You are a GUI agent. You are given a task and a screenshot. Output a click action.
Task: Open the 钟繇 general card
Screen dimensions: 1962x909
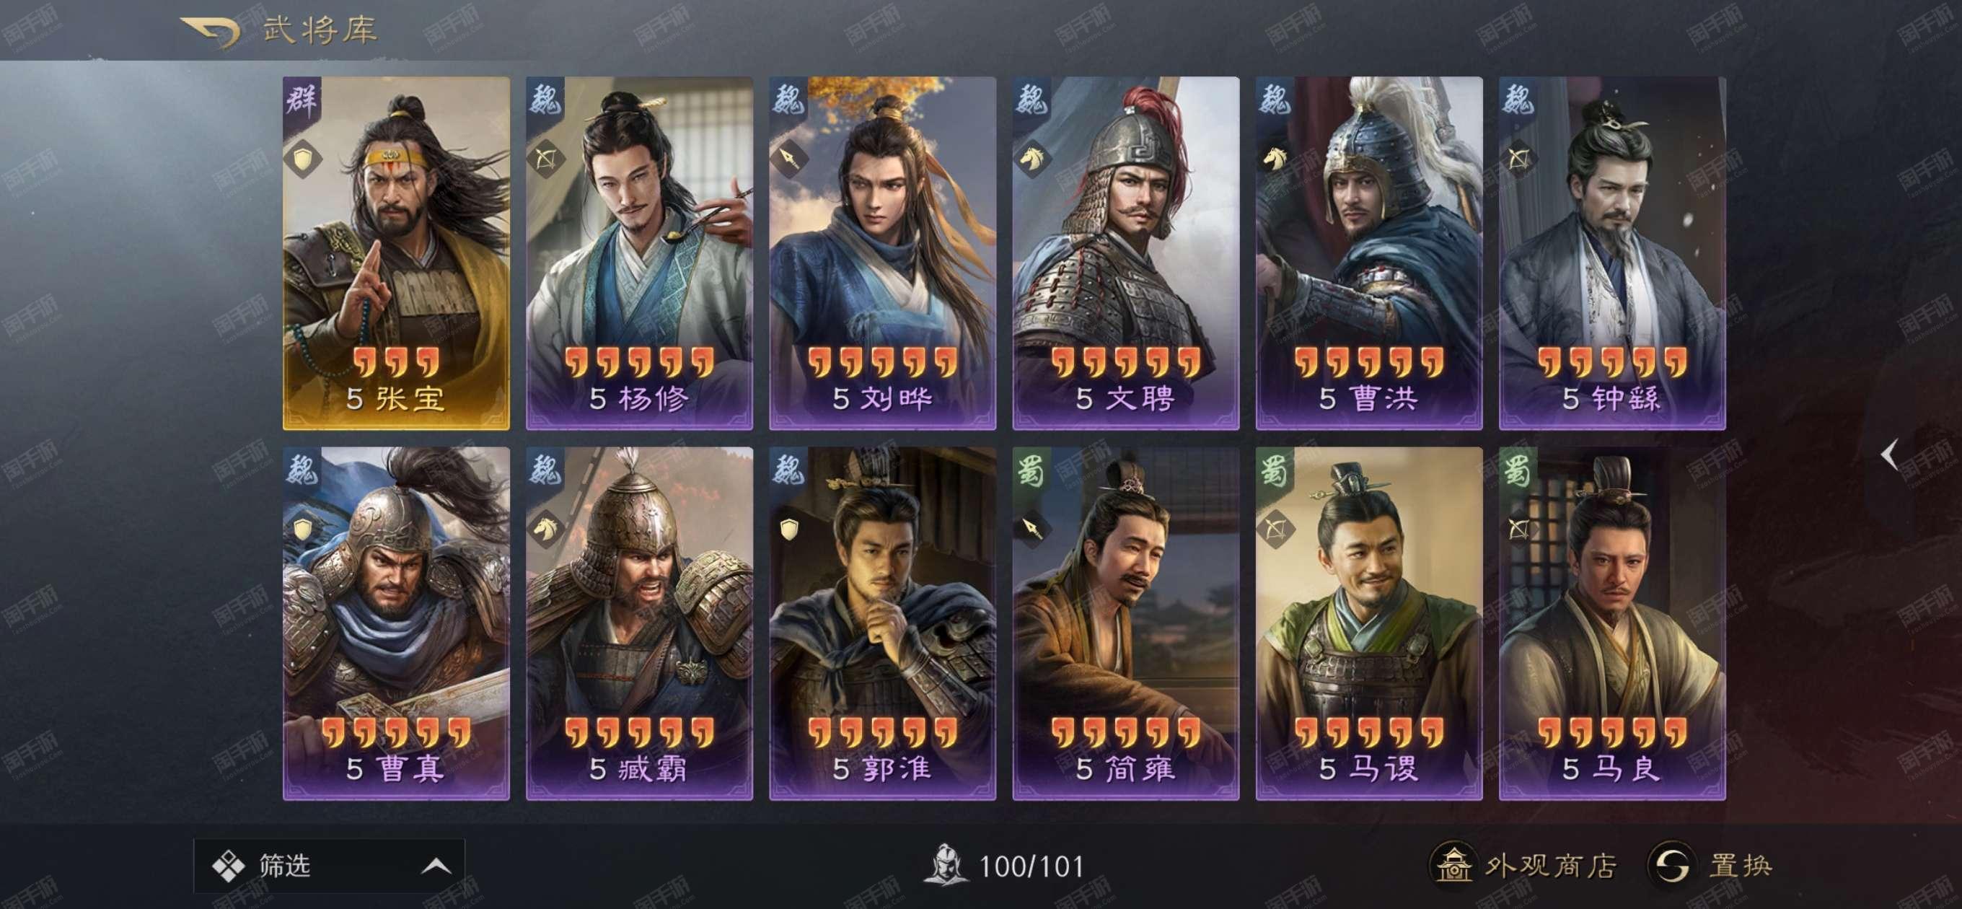[1611, 253]
